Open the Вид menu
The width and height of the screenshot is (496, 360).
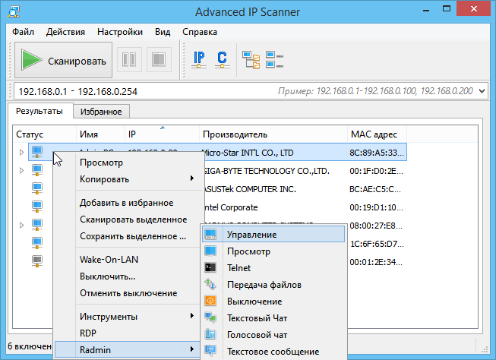coord(163,32)
